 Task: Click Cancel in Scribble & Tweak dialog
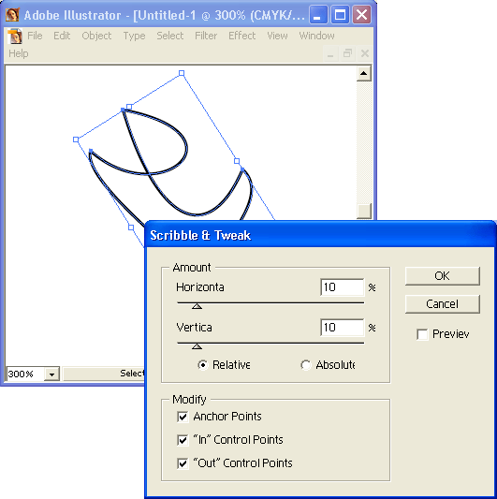click(x=443, y=304)
